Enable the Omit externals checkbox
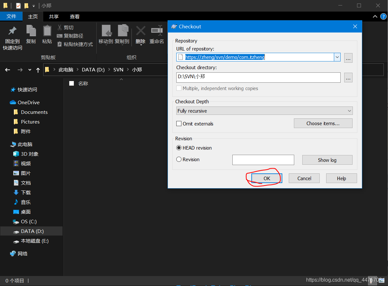The image size is (388, 286). click(x=179, y=124)
